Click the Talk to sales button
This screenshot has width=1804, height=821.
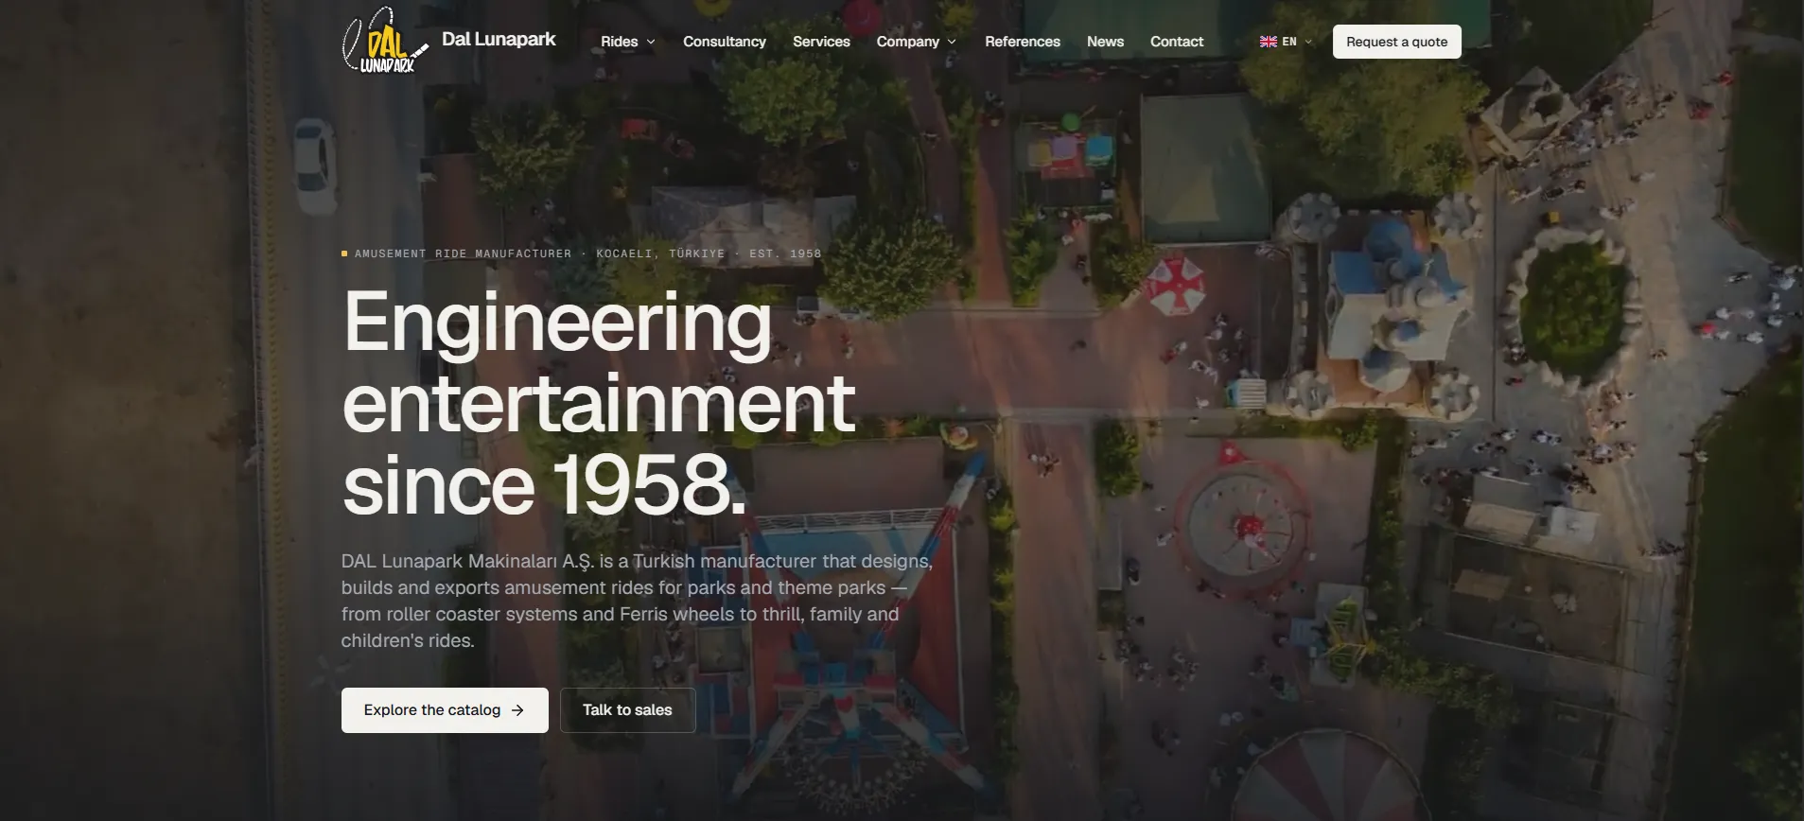click(627, 710)
